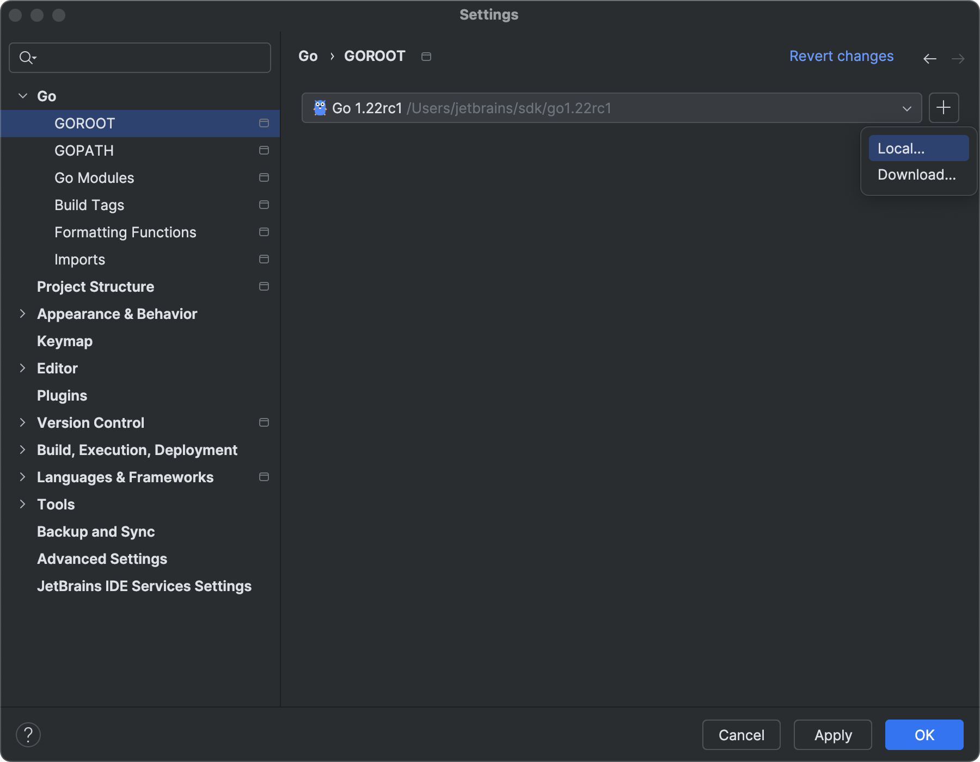Click the search magnifier icon

(x=27, y=57)
